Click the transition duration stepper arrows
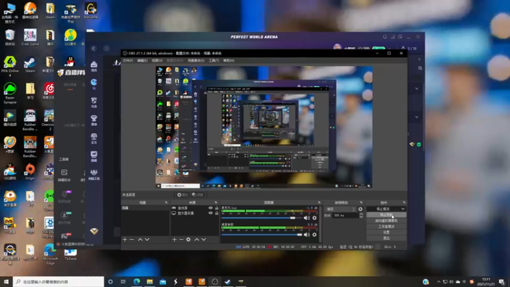510x287 pixels. [x=361, y=215]
